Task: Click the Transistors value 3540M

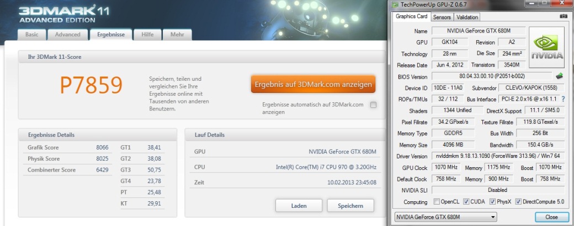Action: pyautogui.click(x=512, y=65)
